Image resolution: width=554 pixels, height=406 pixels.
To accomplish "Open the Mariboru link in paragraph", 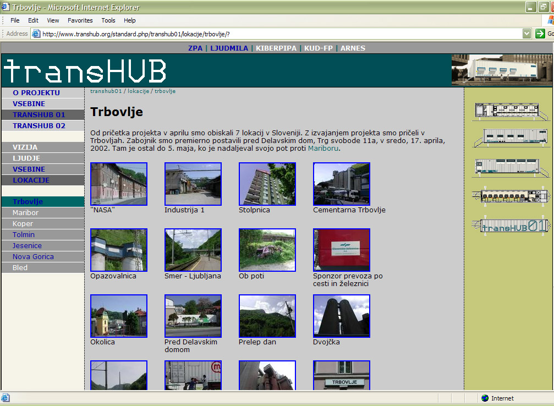I will pyautogui.click(x=323, y=149).
